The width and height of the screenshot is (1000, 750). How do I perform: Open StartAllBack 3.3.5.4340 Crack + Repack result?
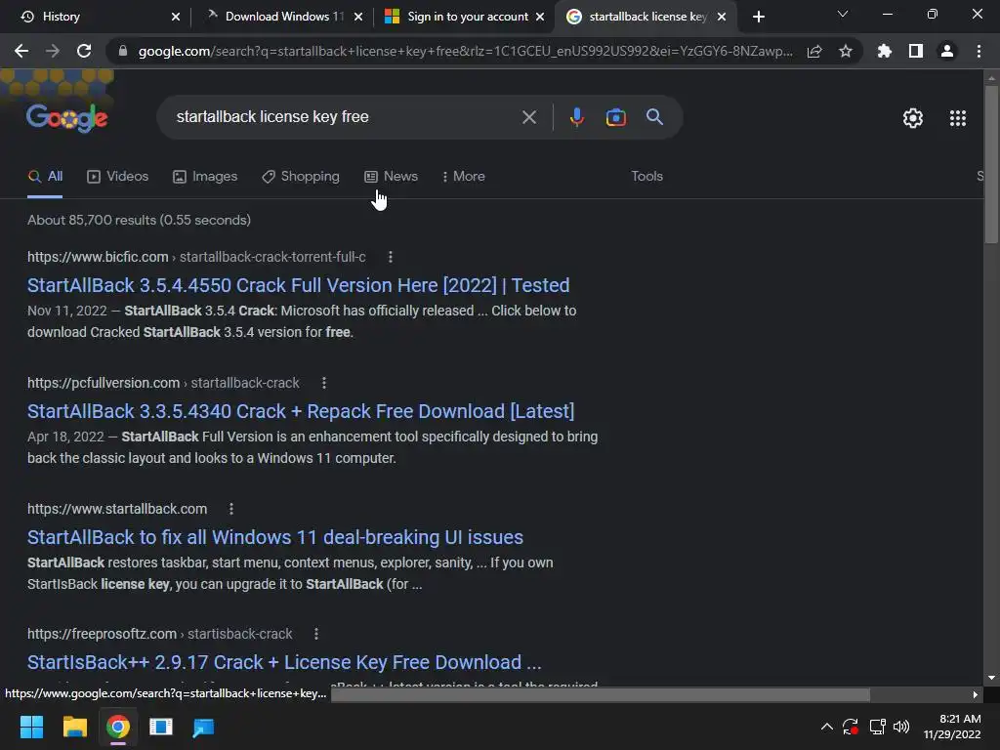(x=301, y=411)
